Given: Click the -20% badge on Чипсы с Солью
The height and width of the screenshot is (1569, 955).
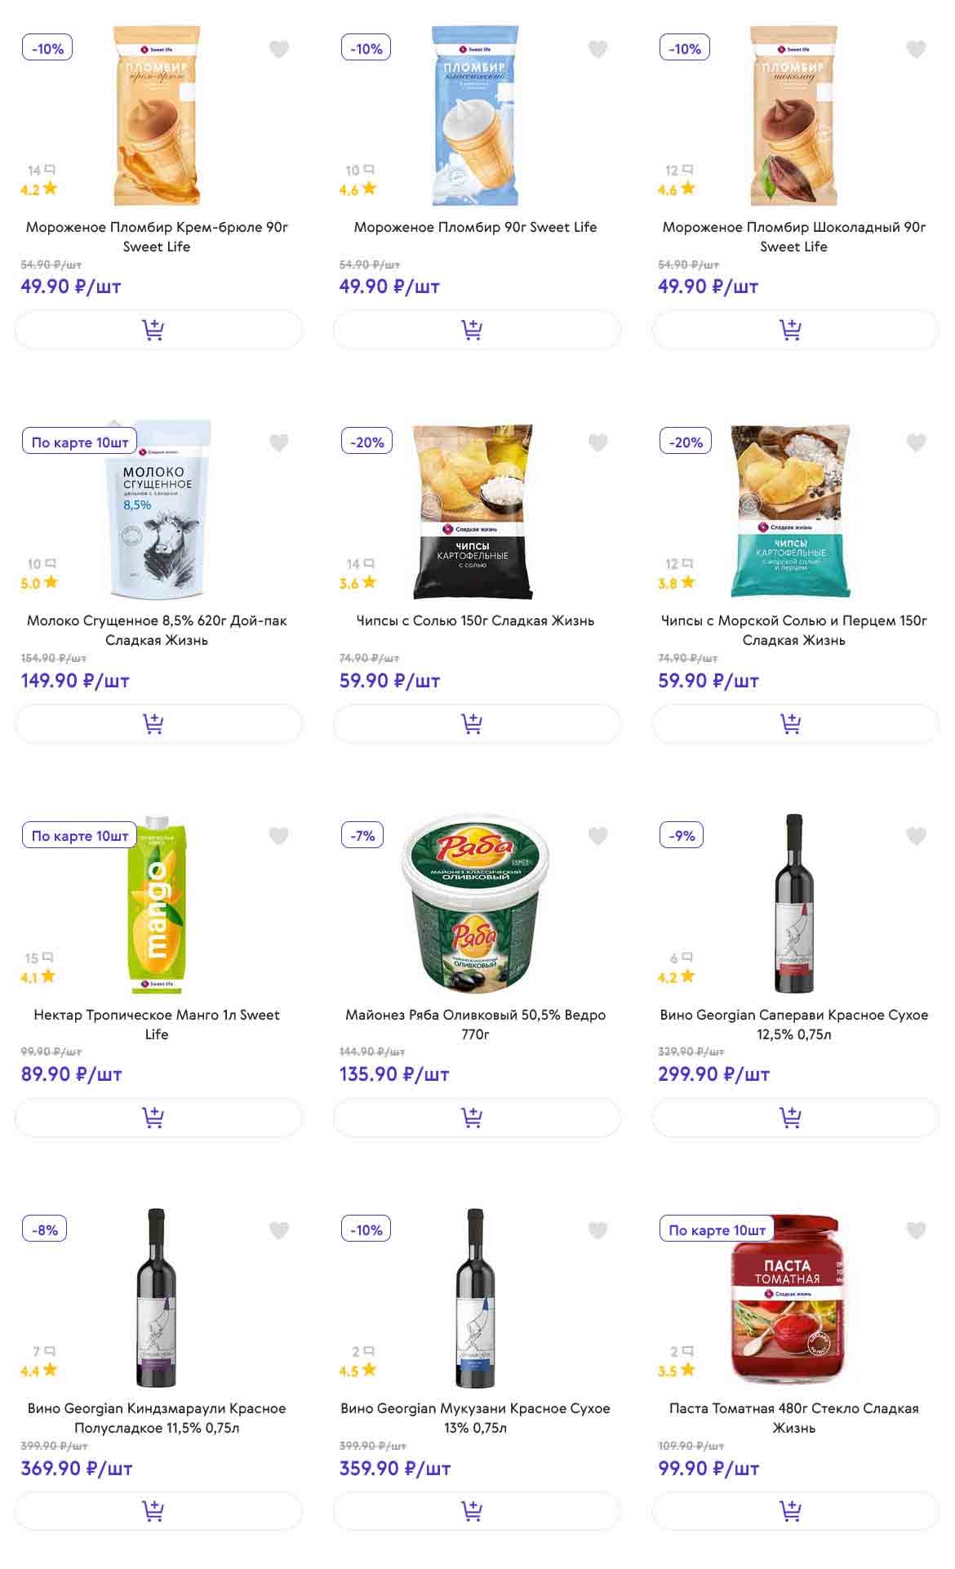Looking at the screenshot, I should click(x=366, y=442).
